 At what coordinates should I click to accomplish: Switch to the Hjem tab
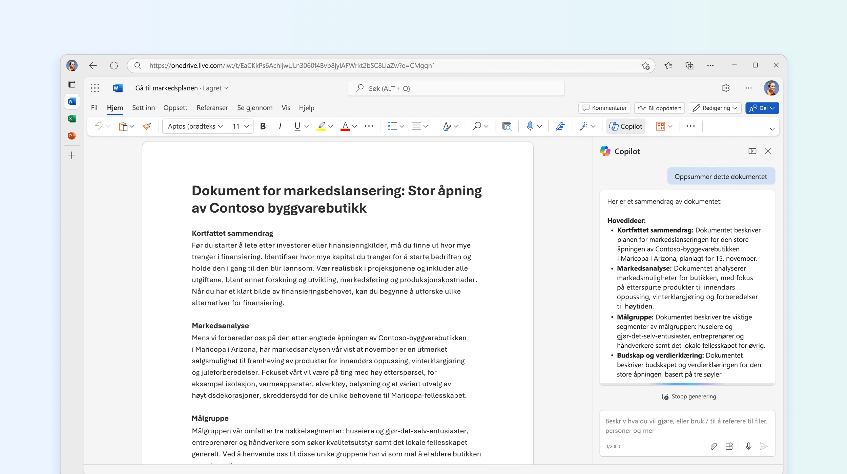115,108
